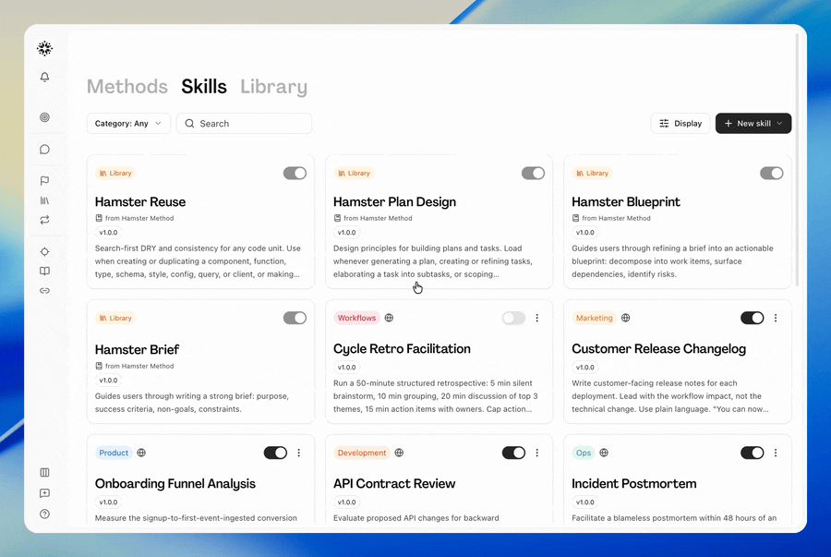The image size is (831, 557).
Task: Toggle the Hamster Reuse skill switch
Action: (x=295, y=174)
